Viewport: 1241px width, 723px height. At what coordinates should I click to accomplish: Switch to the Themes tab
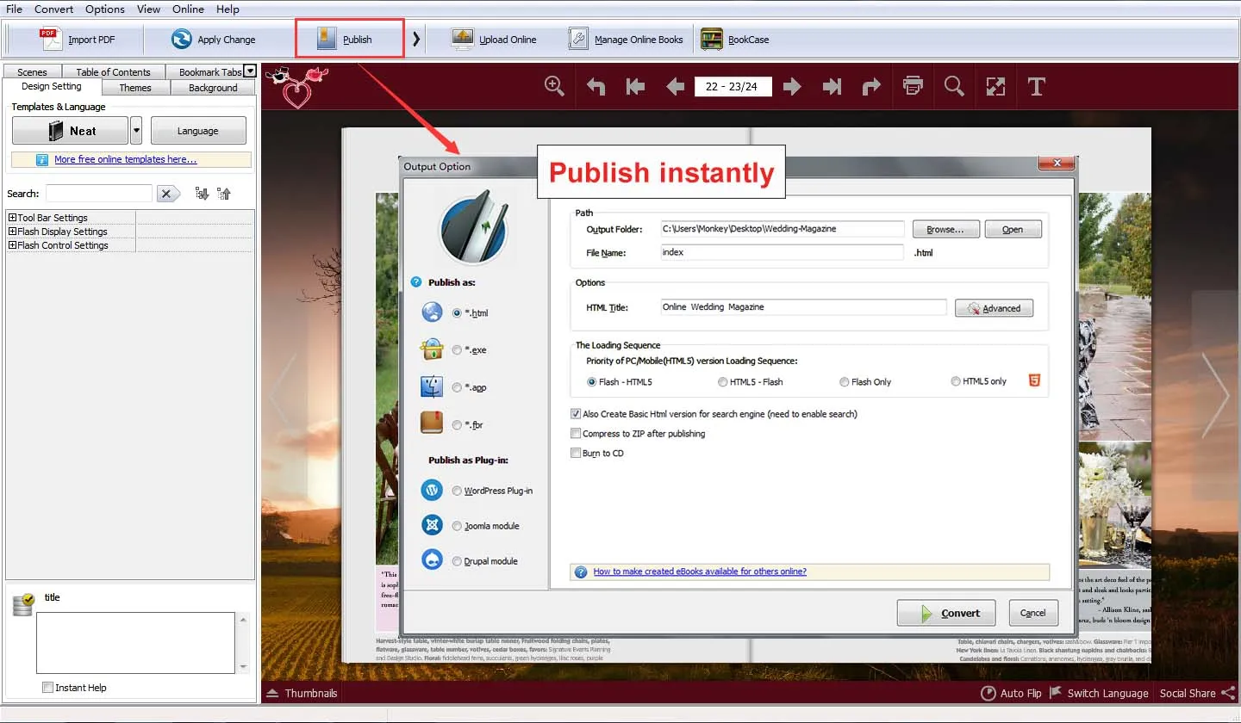(135, 88)
